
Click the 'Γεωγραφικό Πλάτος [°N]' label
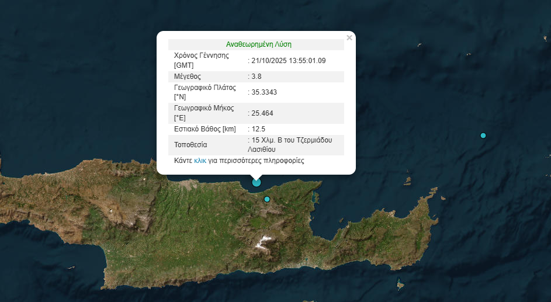coord(205,92)
